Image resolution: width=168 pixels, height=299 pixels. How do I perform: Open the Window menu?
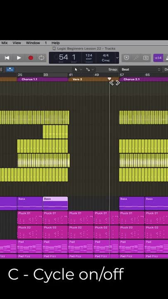click(33, 43)
